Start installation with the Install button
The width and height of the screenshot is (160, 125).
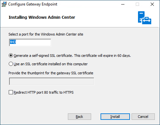[x=115, y=117]
